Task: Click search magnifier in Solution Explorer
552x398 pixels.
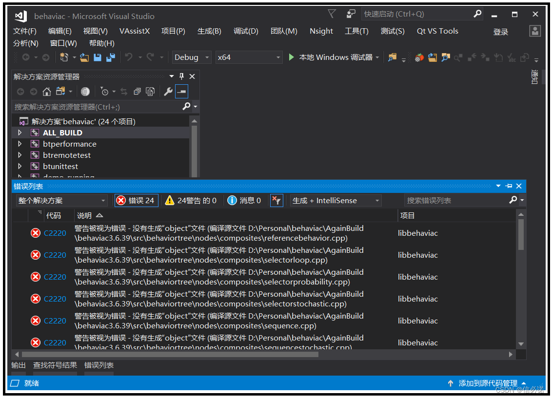Action: [186, 106]
